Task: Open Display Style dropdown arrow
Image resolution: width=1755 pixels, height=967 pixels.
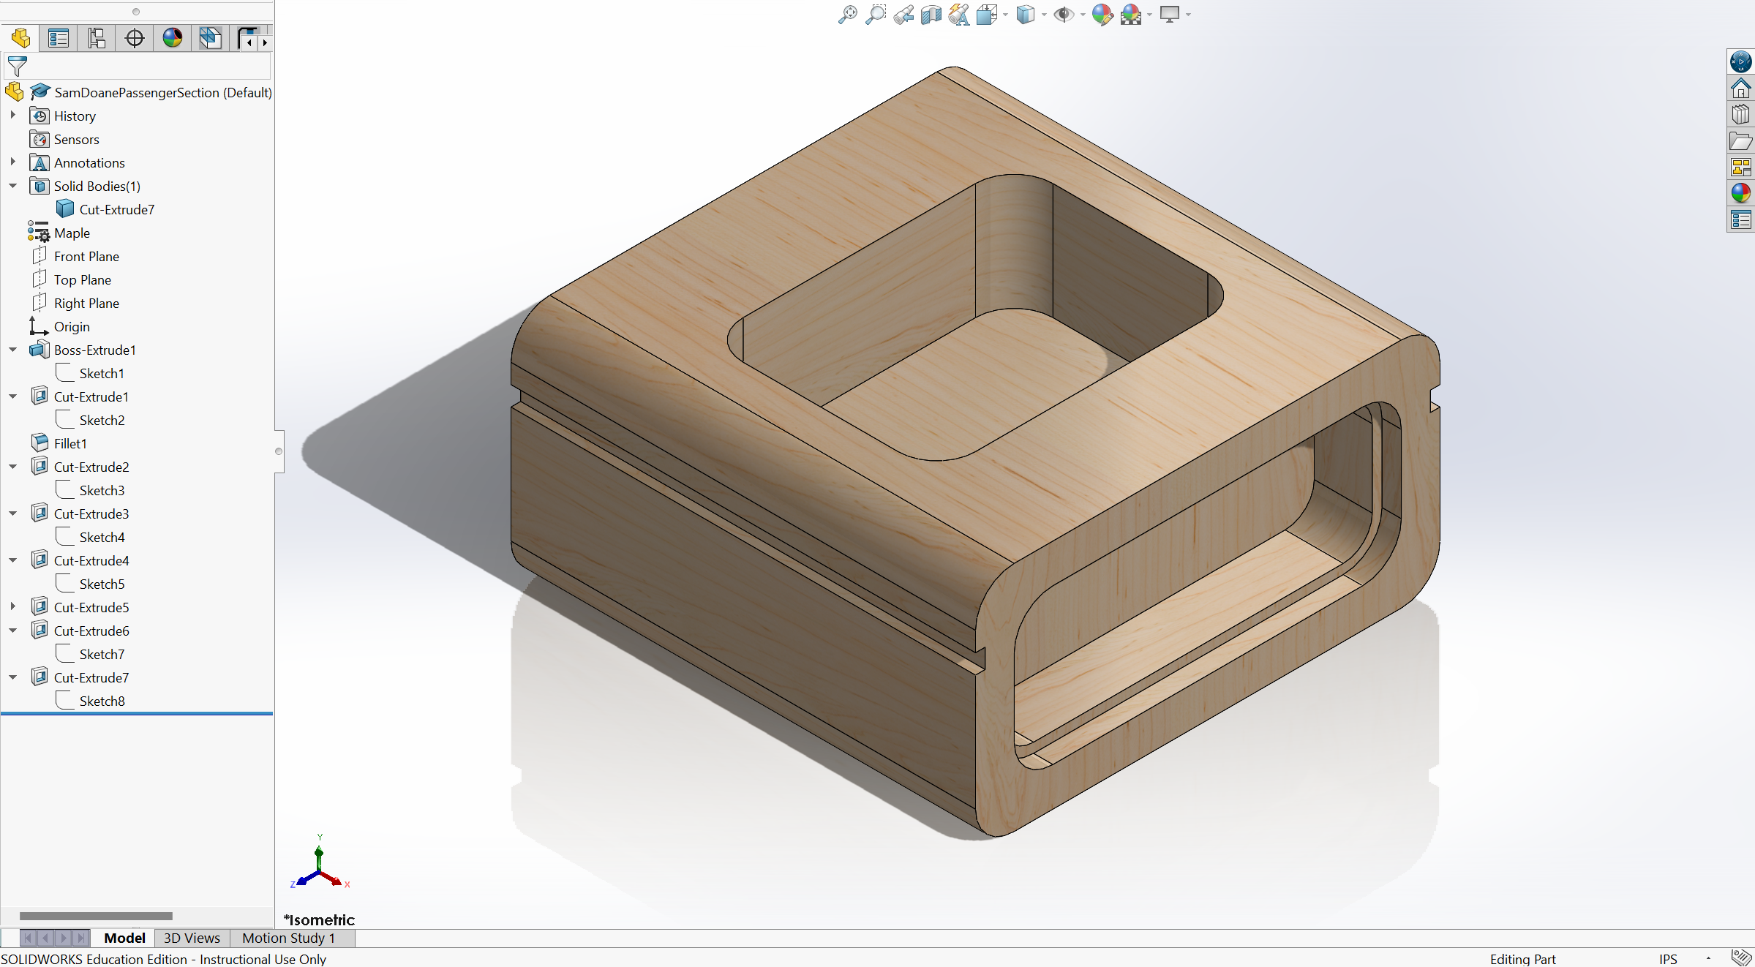Action: click(1044, 15)
